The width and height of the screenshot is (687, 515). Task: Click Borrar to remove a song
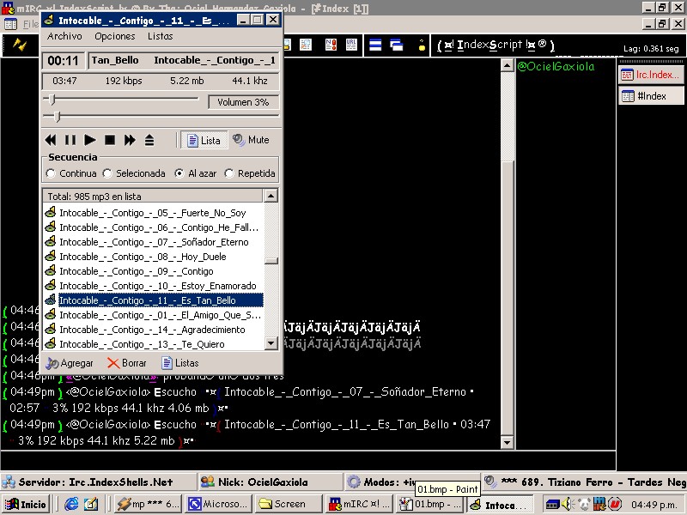[126, 363]
